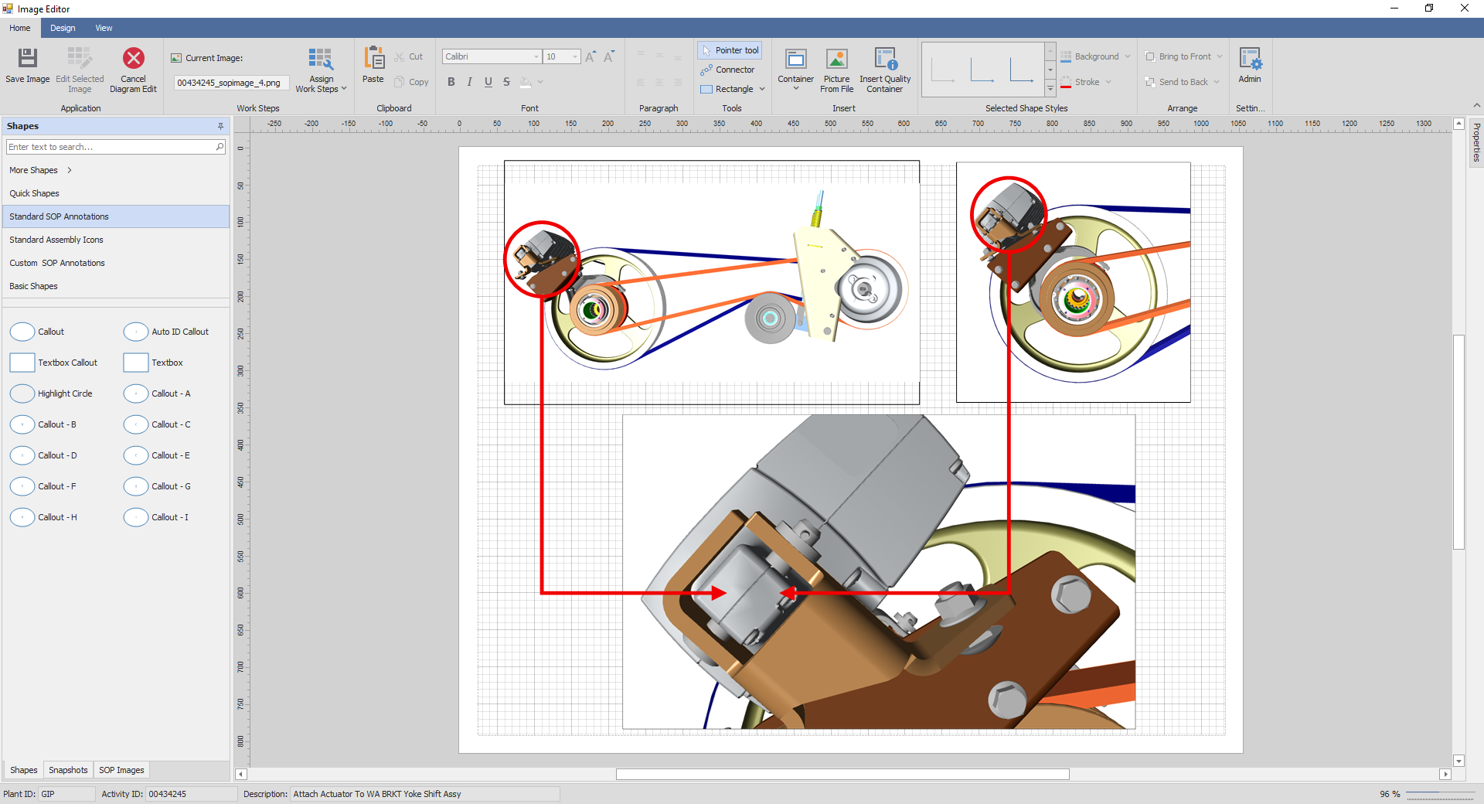Pin the Shapes panel

220,126
